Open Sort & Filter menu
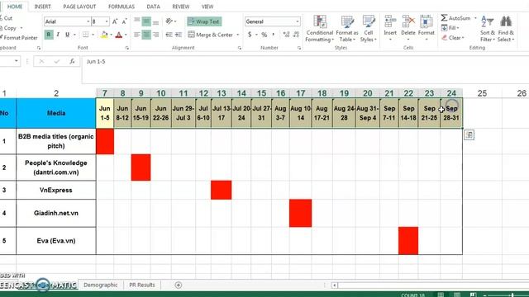This screenshot has height=297, width=529. click(487, 29)
